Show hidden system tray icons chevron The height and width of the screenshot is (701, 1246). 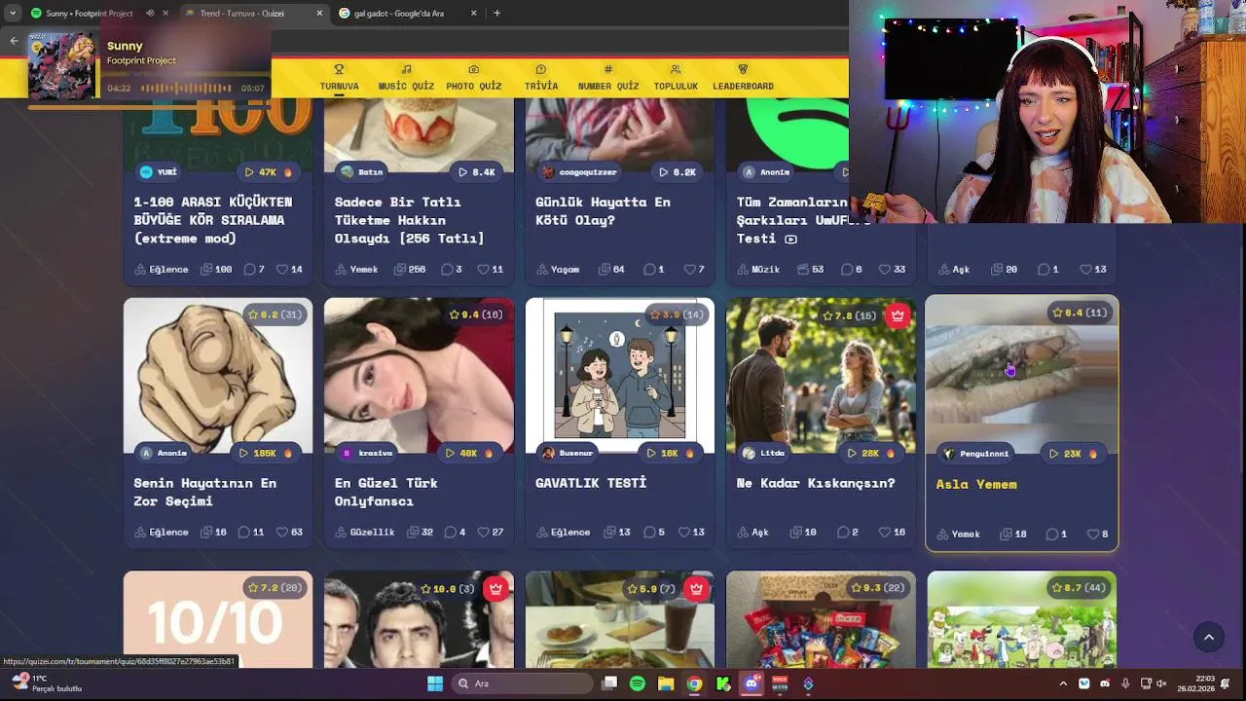point(1063,683)
